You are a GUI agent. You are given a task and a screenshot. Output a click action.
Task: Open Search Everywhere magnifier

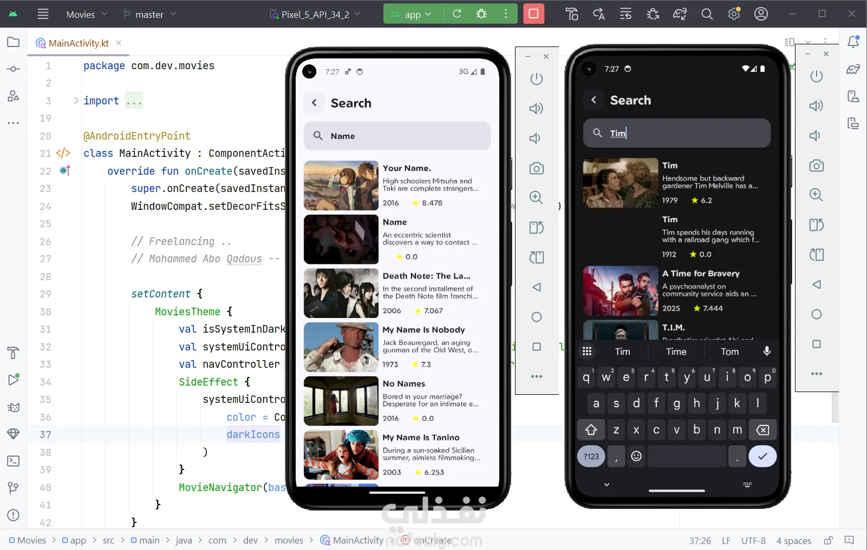[707, 14]
